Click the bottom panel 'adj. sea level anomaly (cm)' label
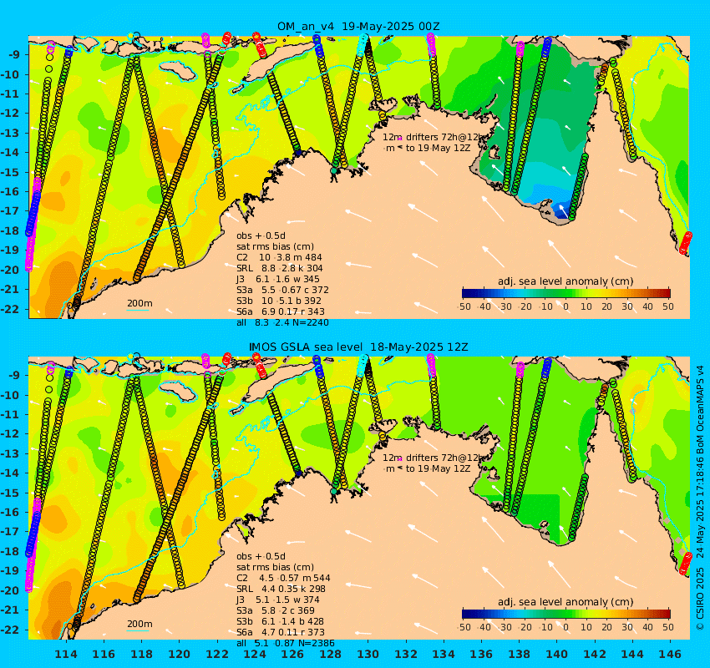The width and height of the screenshot is (710, 668). pos(565,602)
